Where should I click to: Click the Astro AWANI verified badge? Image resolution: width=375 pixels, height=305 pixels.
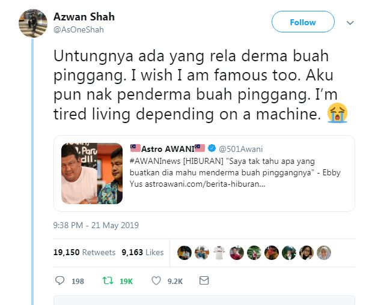[212, 148]
